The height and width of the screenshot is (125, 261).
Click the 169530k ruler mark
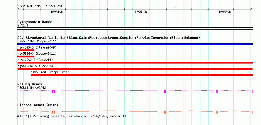click(225, 12)
